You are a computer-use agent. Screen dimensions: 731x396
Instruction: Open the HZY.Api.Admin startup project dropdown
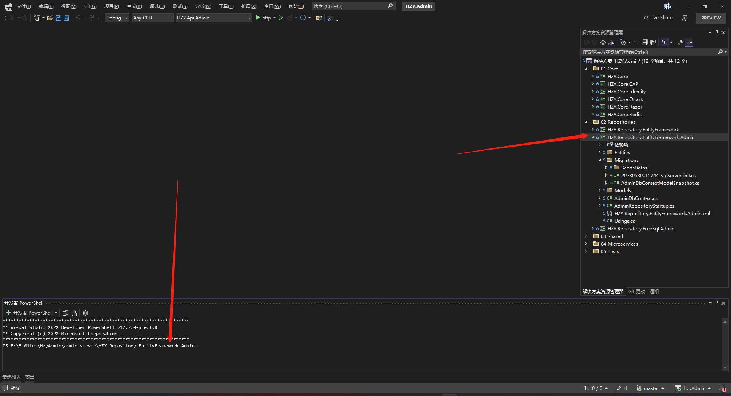(214, 18)
